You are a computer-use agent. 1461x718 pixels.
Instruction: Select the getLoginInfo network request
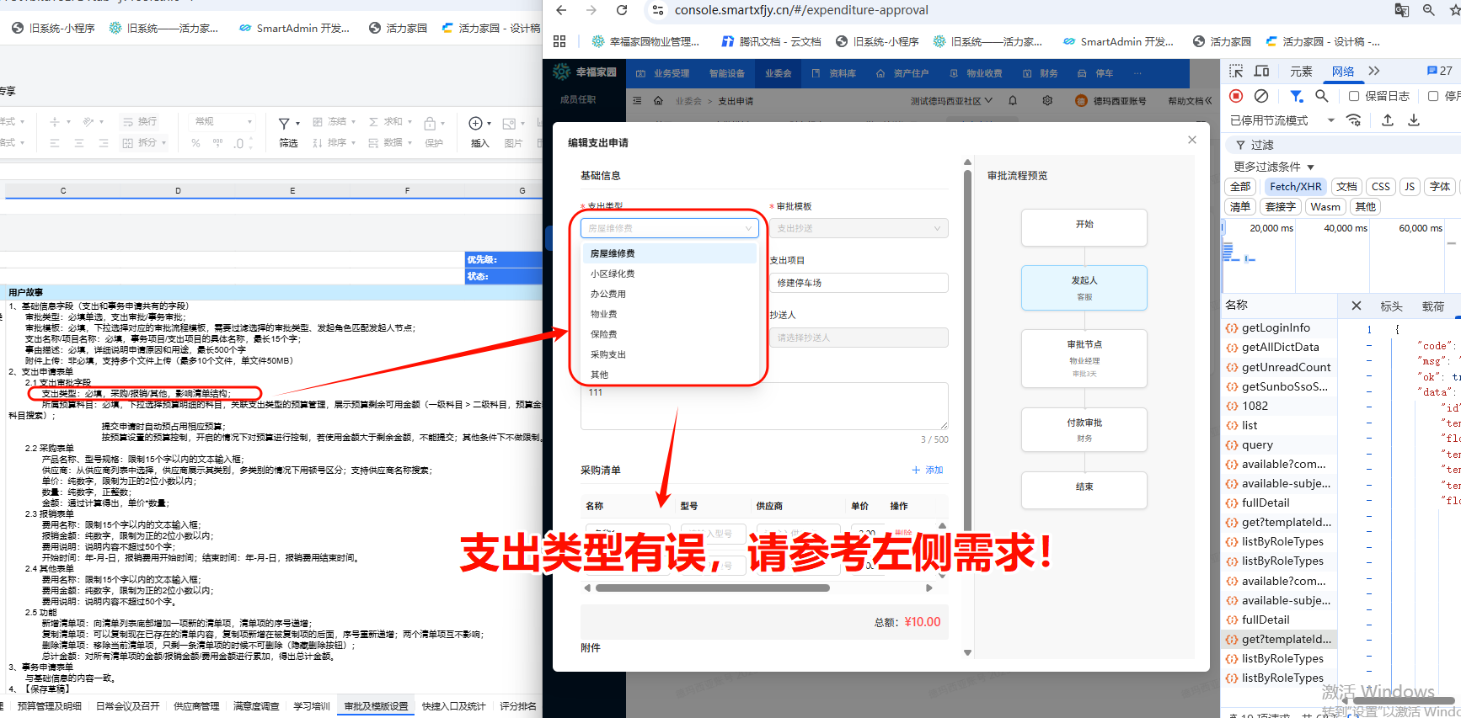pos(1276,327)
